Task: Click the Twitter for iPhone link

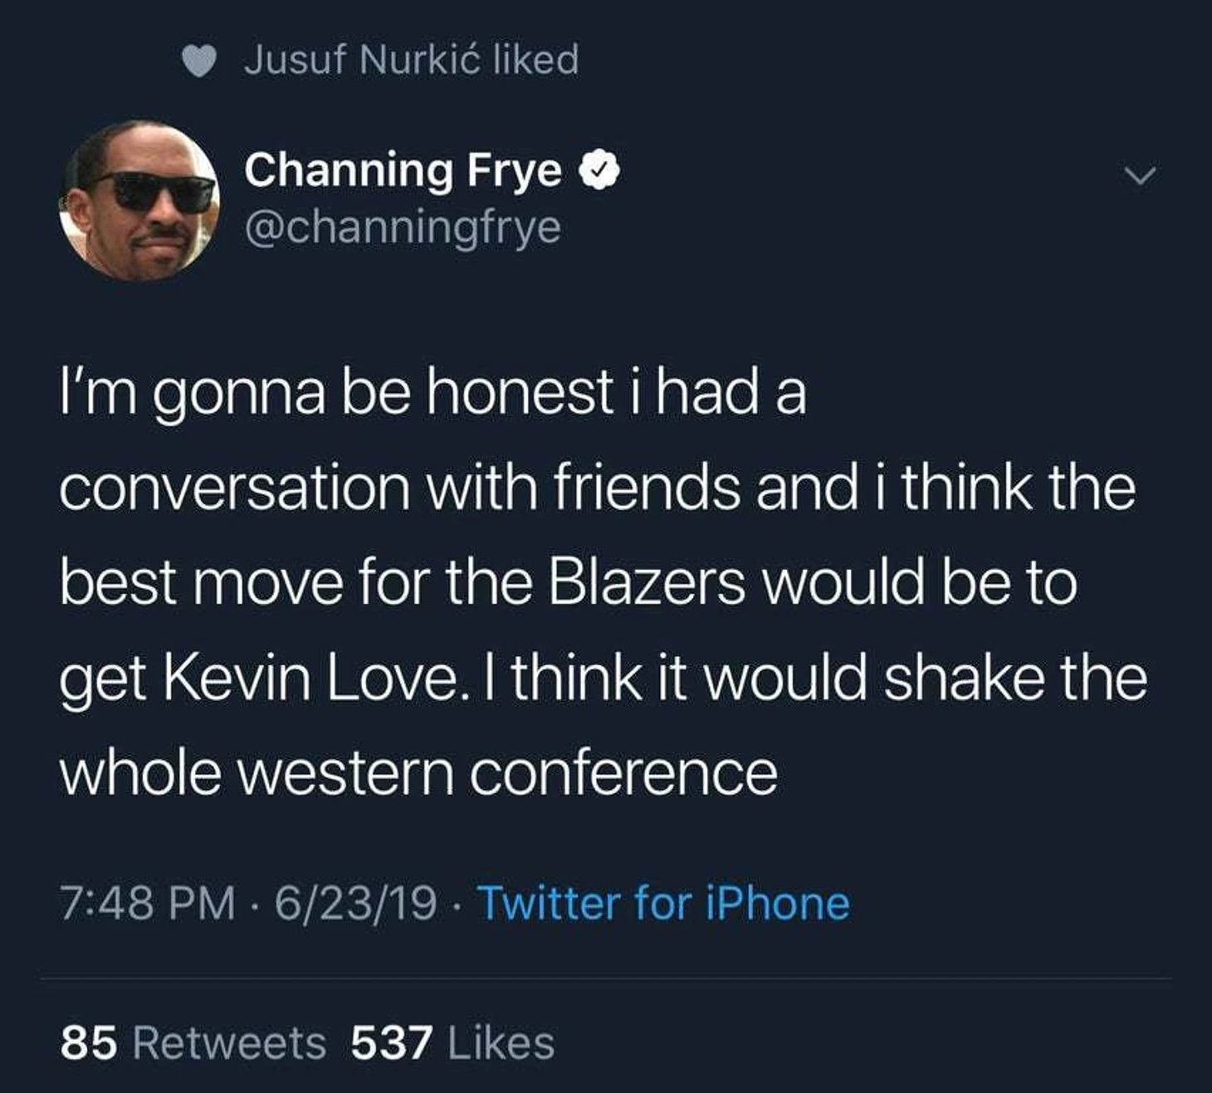Action: click(664, 903)
